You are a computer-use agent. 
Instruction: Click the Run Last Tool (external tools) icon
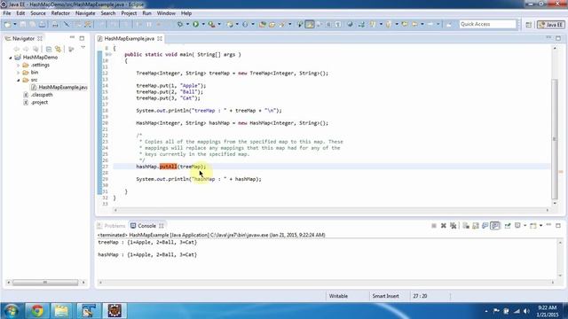[x=211, y=24]
